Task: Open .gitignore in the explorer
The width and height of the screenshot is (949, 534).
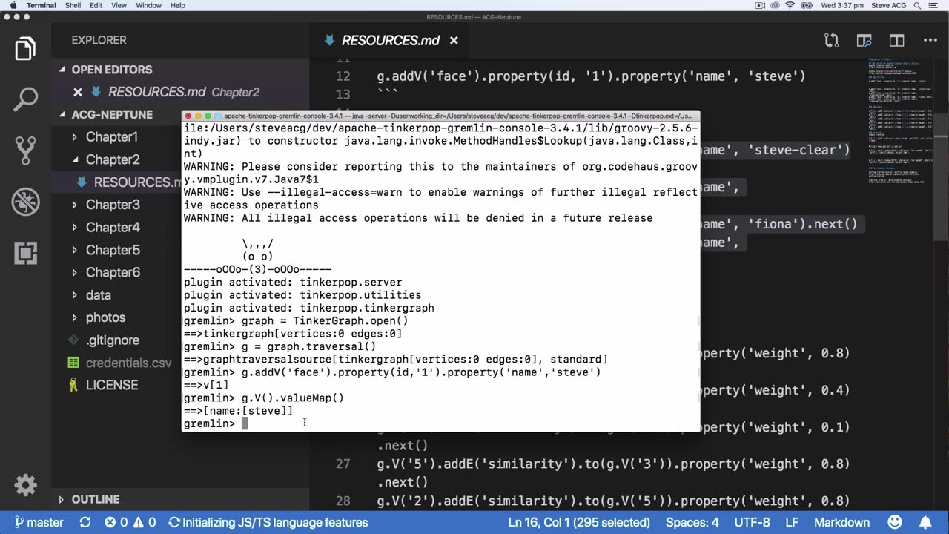Action: click(x=112, y=340)
